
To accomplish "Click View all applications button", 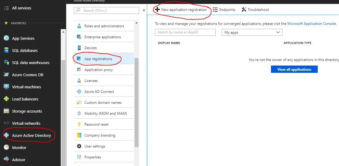I will pyautogui.click(x=294, y=69).
